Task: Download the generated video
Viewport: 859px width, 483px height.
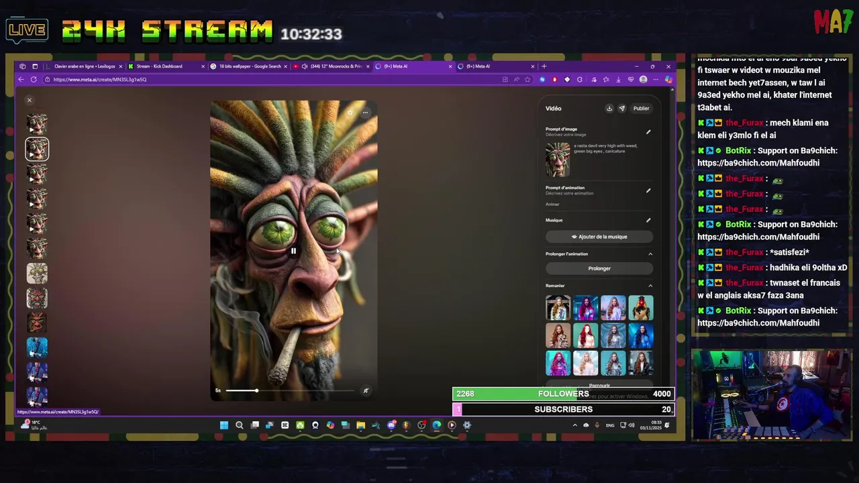Action: tap(609, 108)
